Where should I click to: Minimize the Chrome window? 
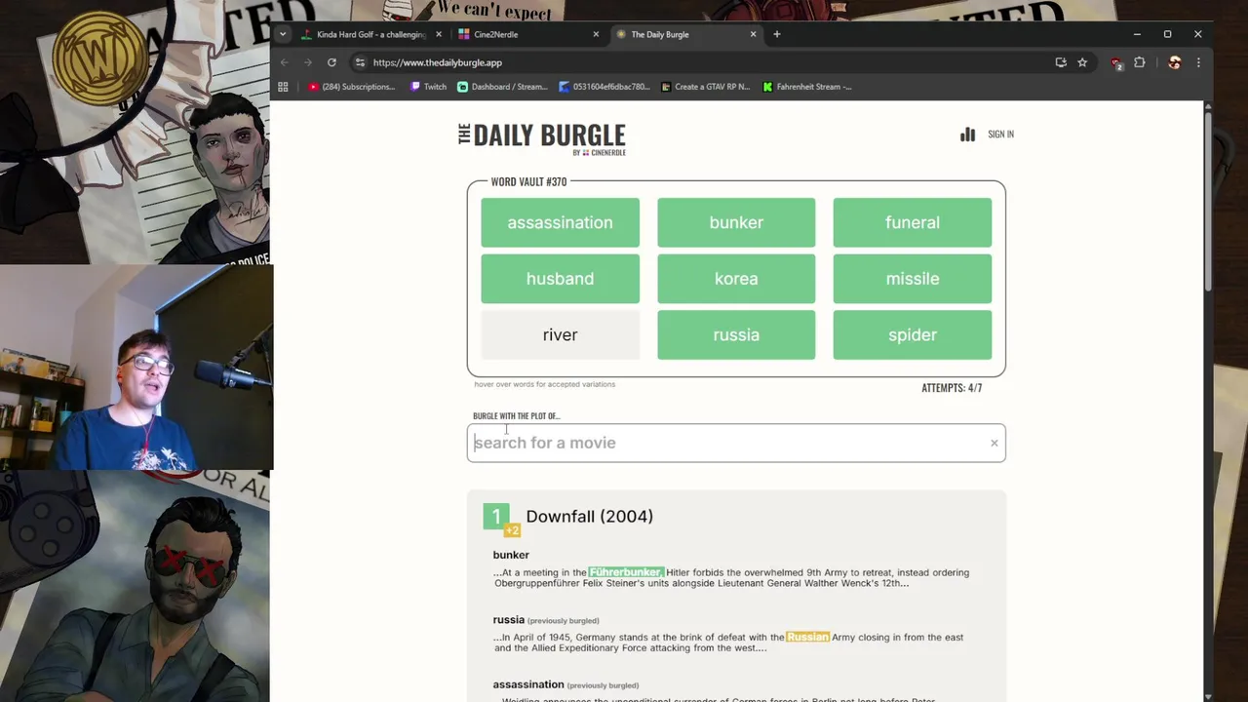click(1137, 34)
